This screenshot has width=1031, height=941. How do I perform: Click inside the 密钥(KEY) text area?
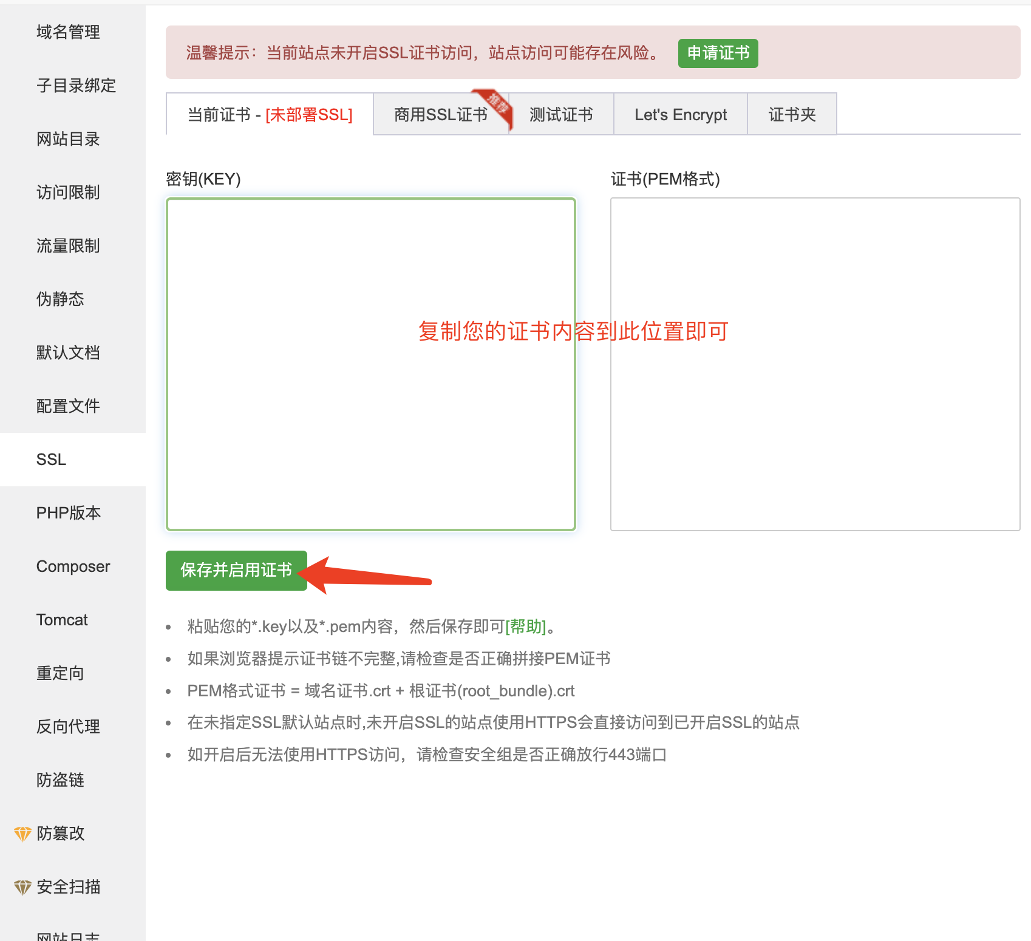370,364
